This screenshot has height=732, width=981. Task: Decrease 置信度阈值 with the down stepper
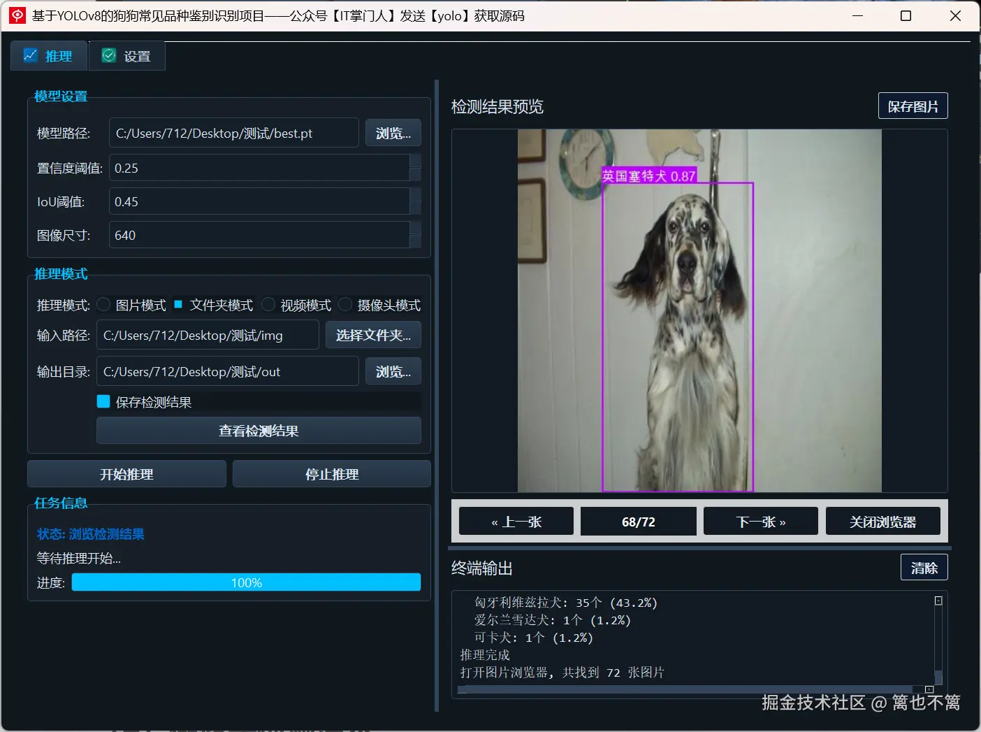click(416, 175)
